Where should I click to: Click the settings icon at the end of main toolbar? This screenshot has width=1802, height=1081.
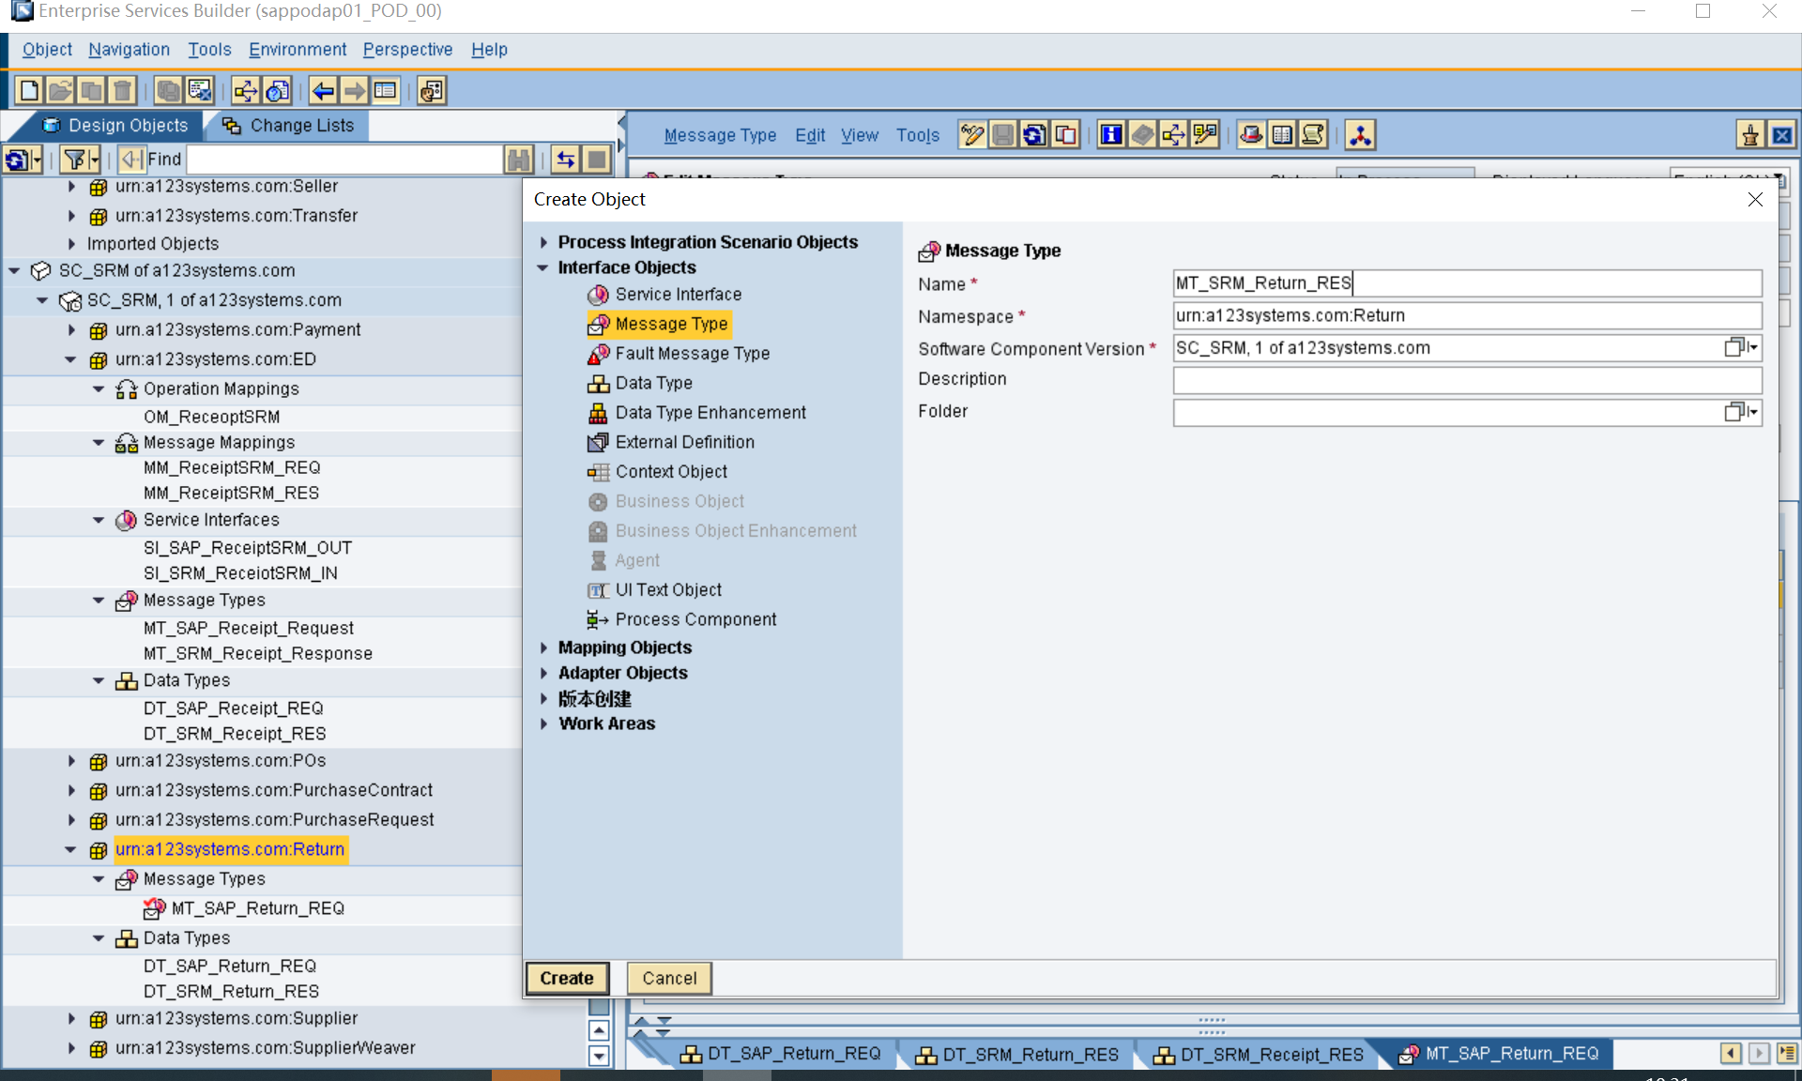click(432, 90)
